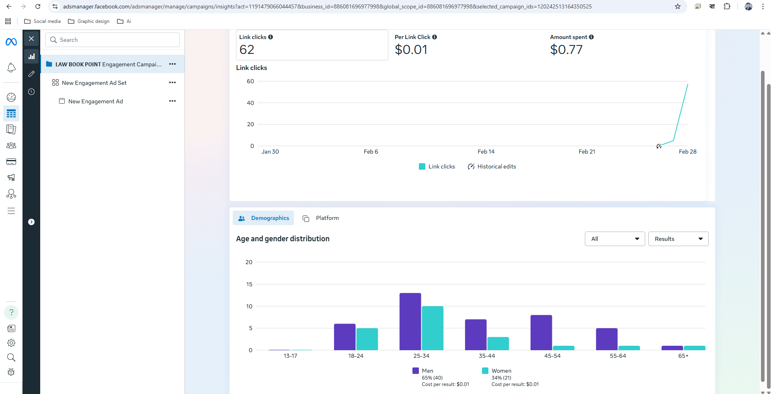Click the Meta logo icon
This screenshot has height=394, width=771.
click(11, 42)
